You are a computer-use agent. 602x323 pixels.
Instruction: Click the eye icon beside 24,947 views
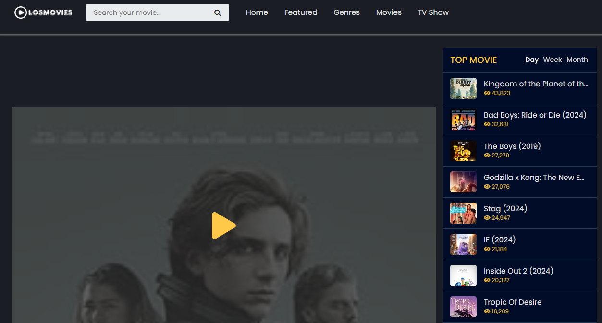[x=487, y=218]
